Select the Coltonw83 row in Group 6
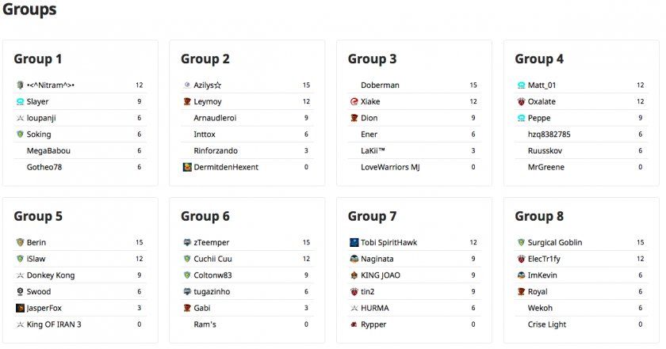This screenshot has width=666, height=349. point(214,275)
